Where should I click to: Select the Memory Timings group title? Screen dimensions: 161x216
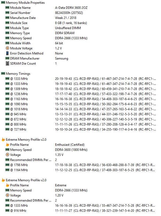coord(18,74)
